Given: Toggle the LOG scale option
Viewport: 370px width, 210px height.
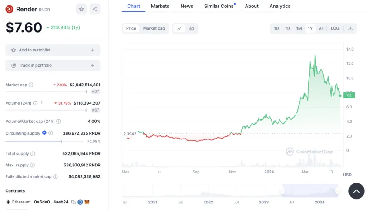Looking at the screenshot, I should 335,29.
